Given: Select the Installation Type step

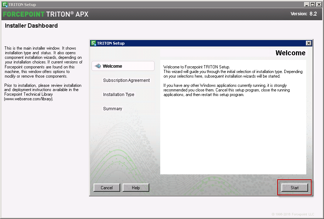Looking at the screenshot, I should (119, 94).
